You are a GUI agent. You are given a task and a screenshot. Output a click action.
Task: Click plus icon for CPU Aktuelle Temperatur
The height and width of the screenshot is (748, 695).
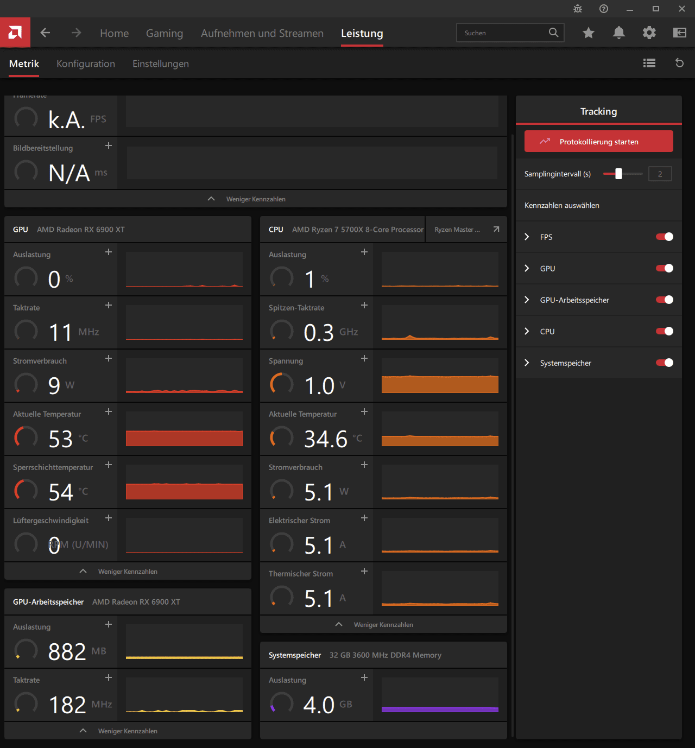click(x=364, y=411)
